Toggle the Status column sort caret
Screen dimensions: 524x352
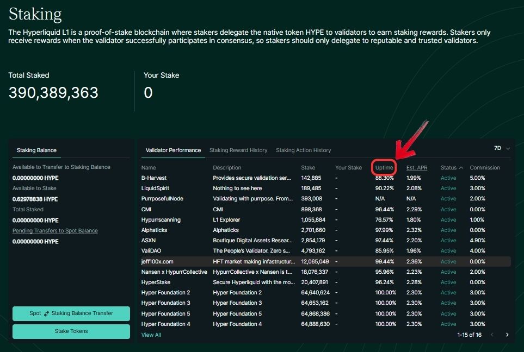(461, 167)
